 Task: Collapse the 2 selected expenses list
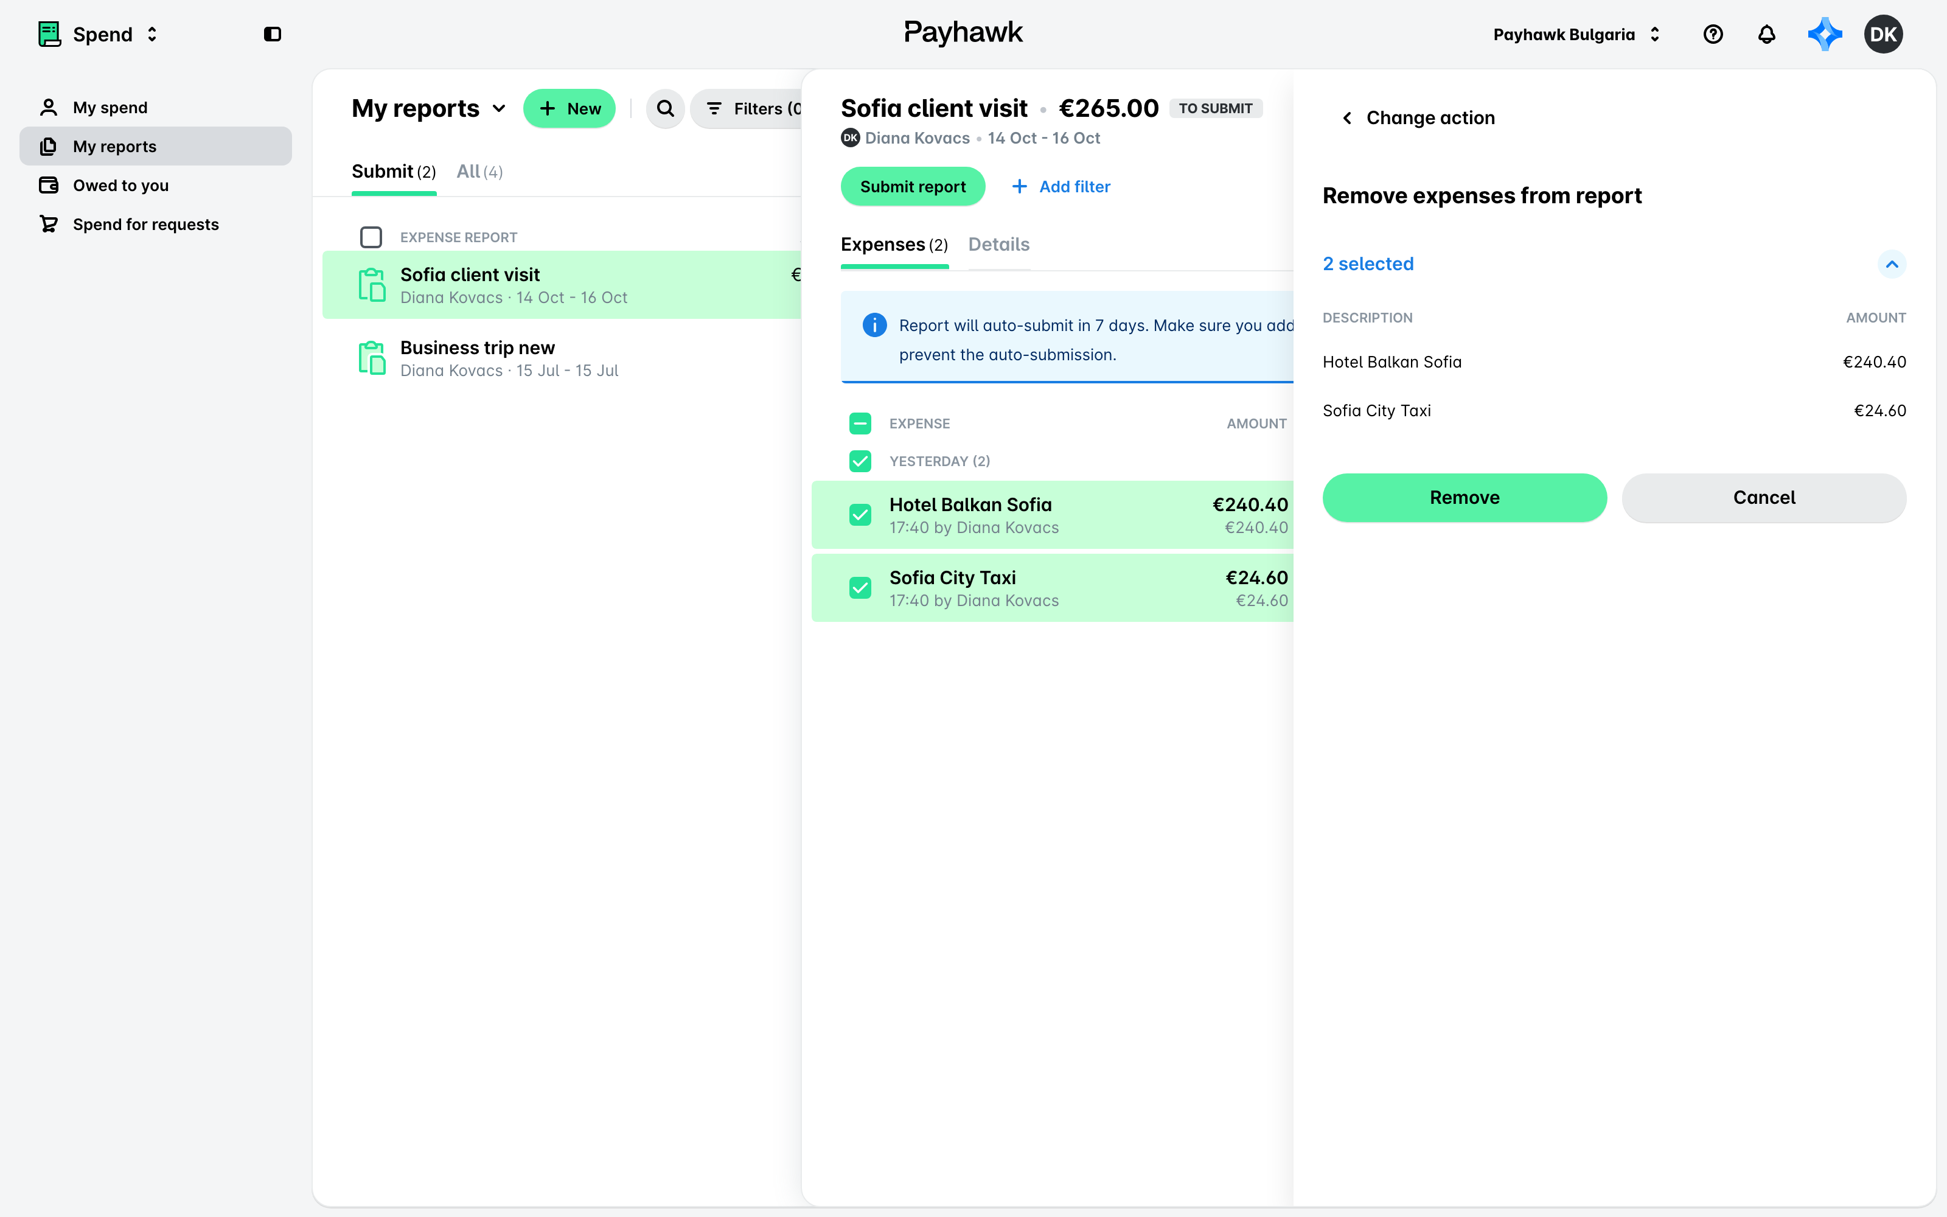(1892, 264)
